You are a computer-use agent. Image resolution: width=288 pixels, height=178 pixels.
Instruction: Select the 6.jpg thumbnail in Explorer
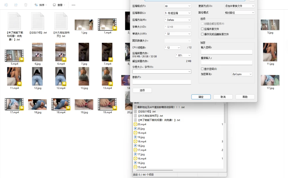tap(37, 52)
